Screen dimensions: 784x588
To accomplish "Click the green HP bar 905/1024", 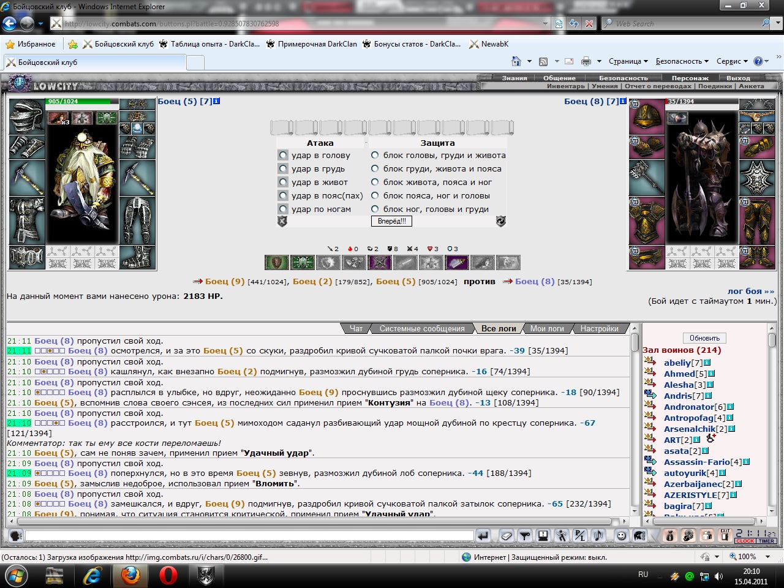I will [82, 102].
